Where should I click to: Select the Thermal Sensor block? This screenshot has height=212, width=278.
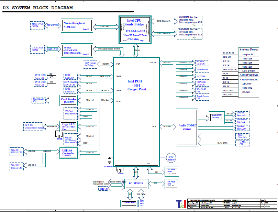click(130, 203)
